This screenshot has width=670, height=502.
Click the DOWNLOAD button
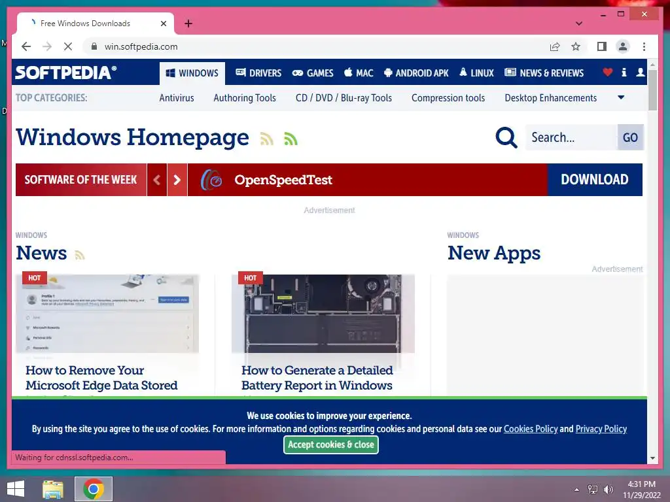click(x=595, y=180)
